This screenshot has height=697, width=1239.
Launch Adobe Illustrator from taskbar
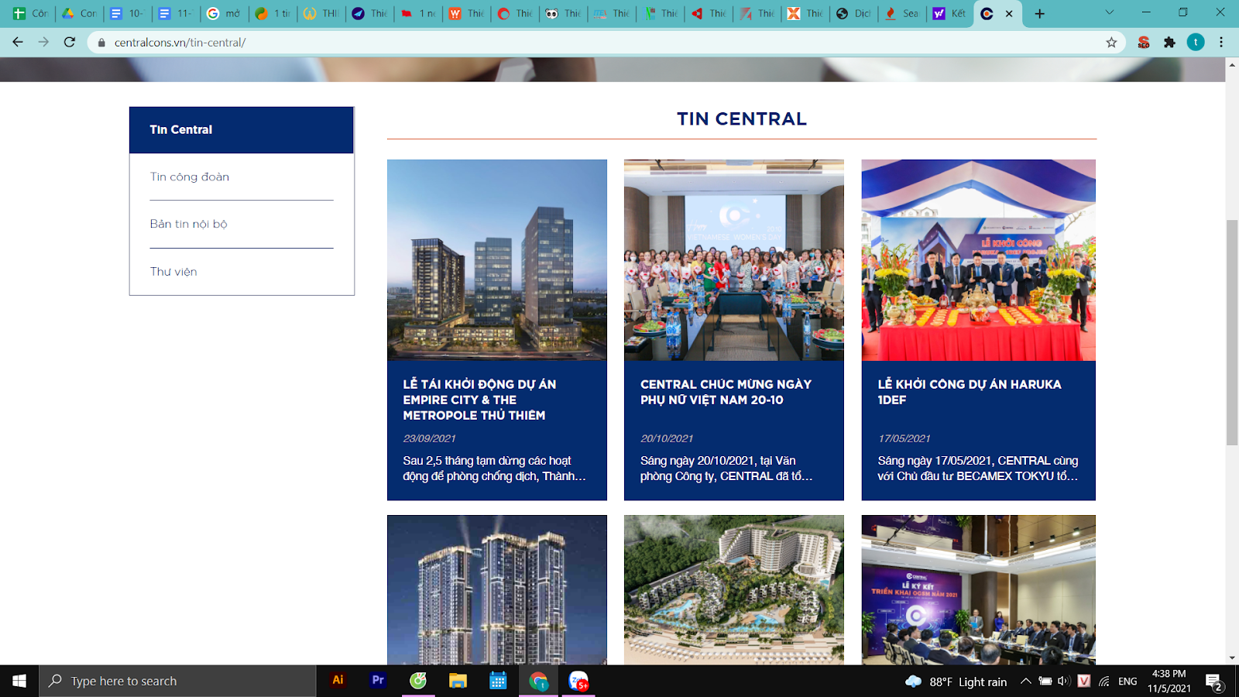click(x=338, y=681)
